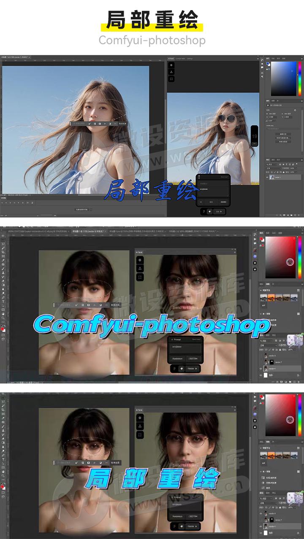Open the ComfyUI Web tab in top screenshot
Viewport: 304px width, 539px height.
coord(180,58)
